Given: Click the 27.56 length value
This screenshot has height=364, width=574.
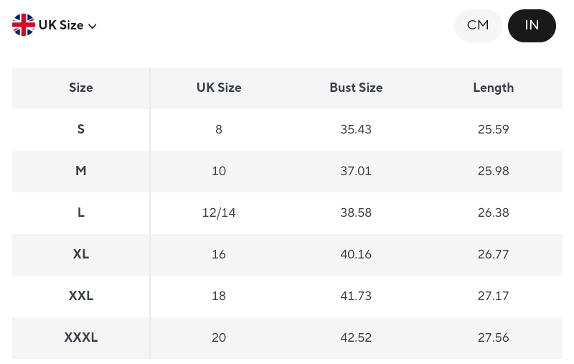Looking at the screenshot, I should (x=493, y=338).
